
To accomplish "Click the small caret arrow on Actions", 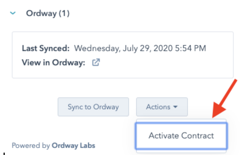I will point(175,107).
